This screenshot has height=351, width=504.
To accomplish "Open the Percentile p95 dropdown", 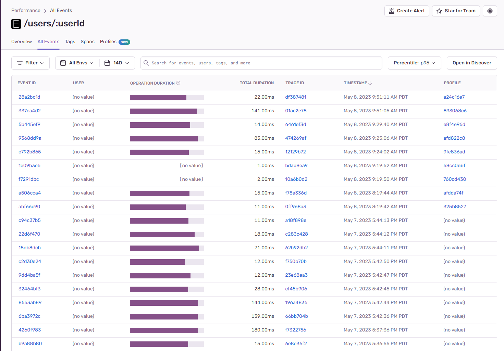I will click(x=414, y=63).
